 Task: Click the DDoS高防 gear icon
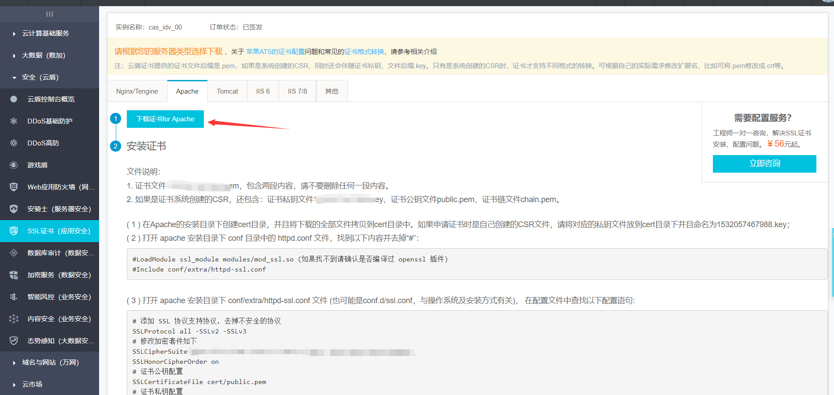coord(14,143)
